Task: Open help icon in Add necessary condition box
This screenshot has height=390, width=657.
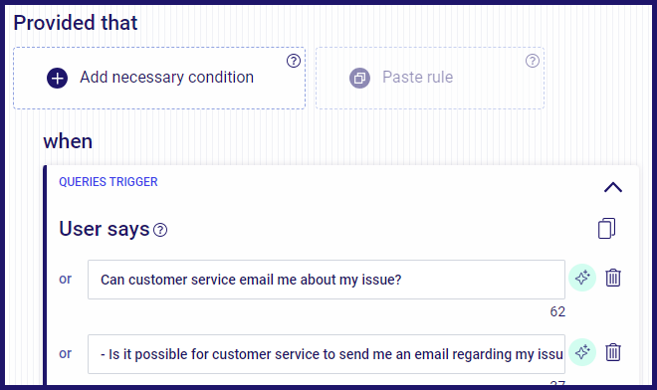Action: tap(294, 61)
